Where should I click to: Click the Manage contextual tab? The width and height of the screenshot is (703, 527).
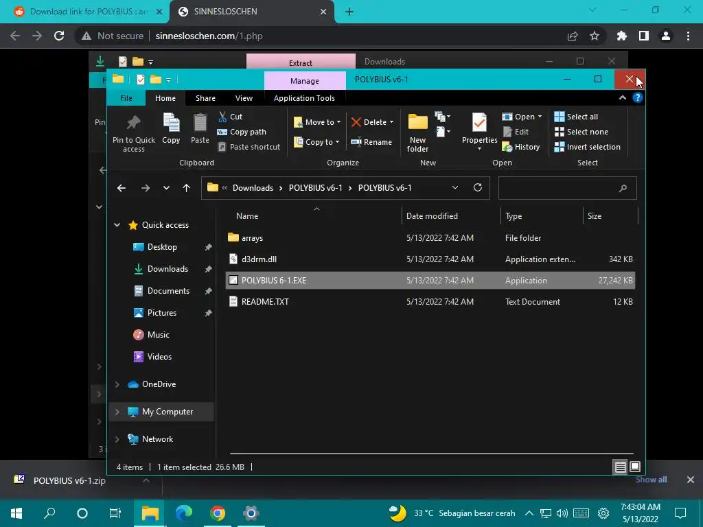tap(305, 81)
